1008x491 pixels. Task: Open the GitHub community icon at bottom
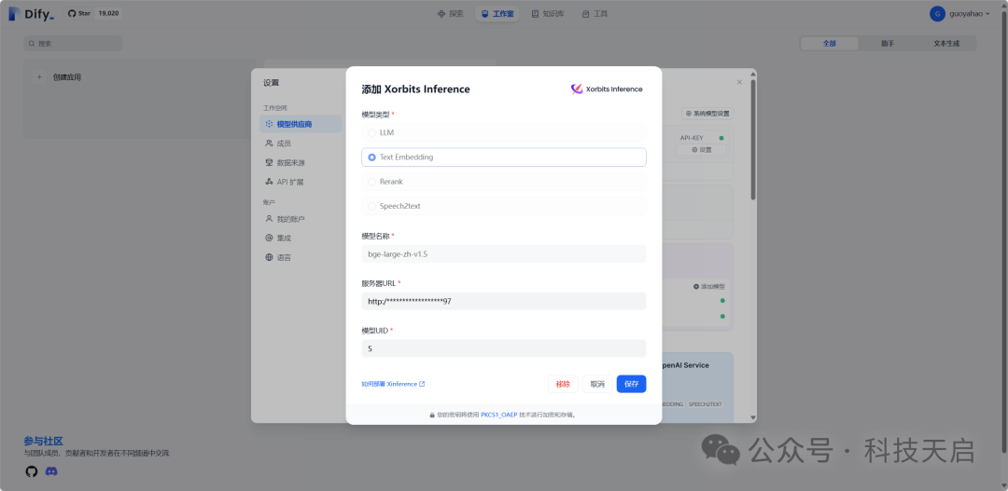click(32, 471)
